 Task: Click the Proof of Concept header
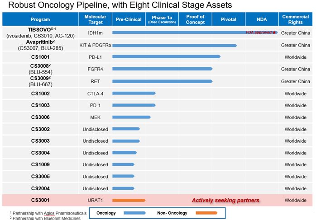coord(195,19)
